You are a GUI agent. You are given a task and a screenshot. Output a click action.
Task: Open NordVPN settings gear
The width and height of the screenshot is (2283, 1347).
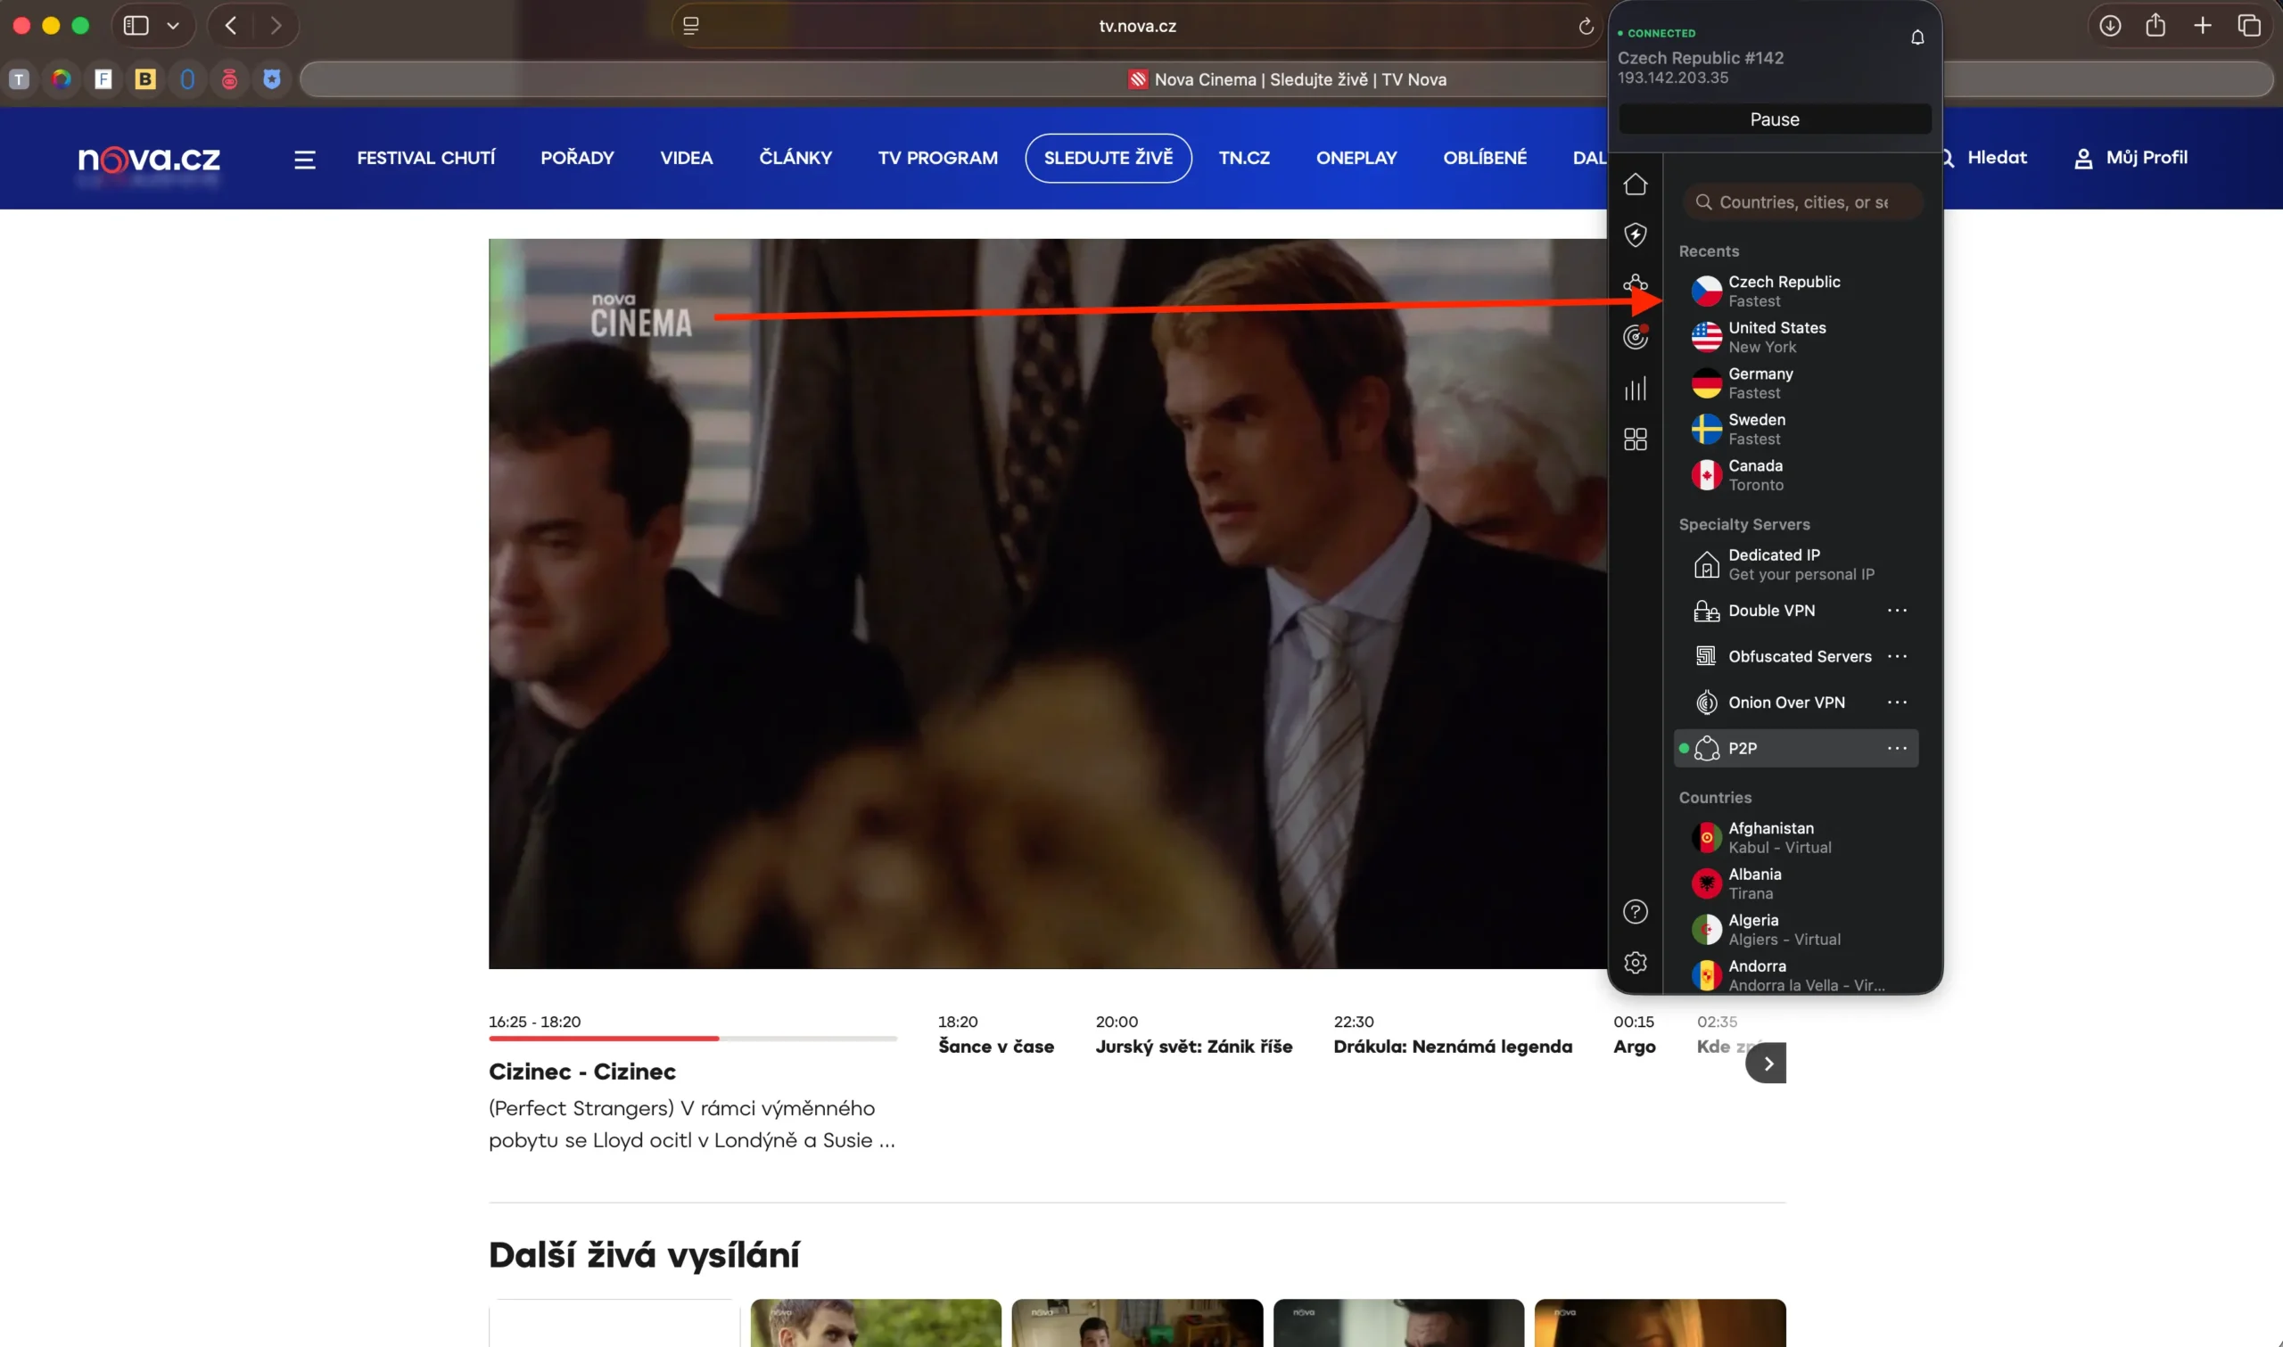click(x=1636, y=962)
